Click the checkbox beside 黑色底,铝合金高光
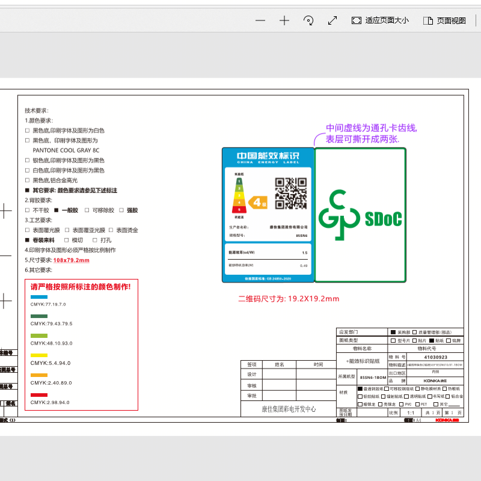The width and height of the screenshot is (481, 481). click(x=27, y=180)
